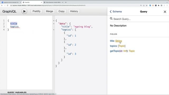Open the String type of title field
This screenshot has width=169, height=95.
point(119,41)
